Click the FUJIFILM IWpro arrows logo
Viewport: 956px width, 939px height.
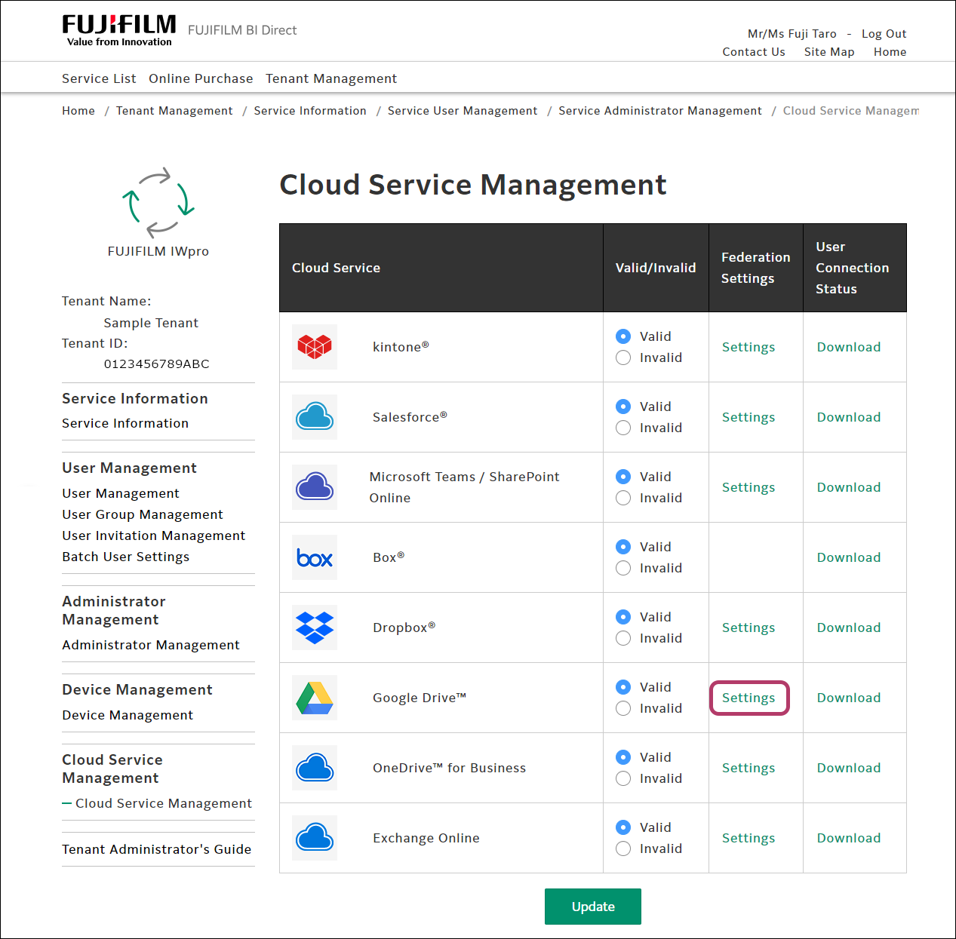[x=158, y=202]
